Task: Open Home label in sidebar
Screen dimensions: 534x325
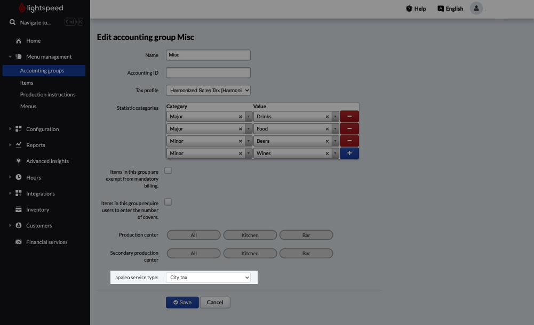Action: coord(34,41)
